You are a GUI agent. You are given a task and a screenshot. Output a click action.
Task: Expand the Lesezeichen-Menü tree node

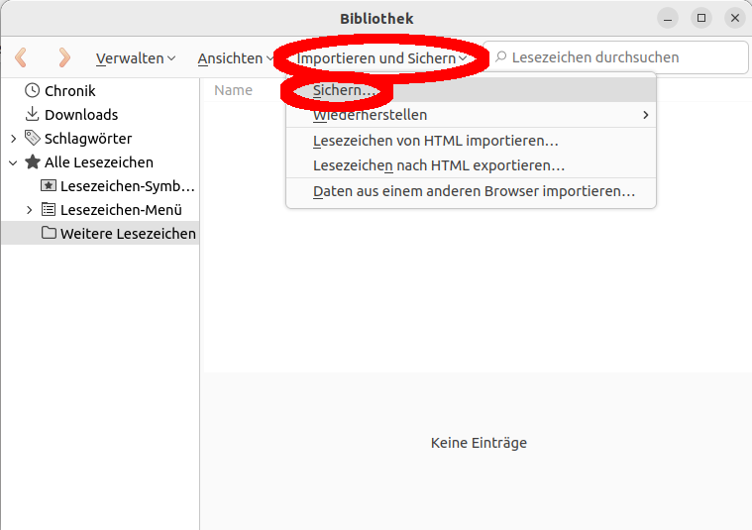pos(29,210)
